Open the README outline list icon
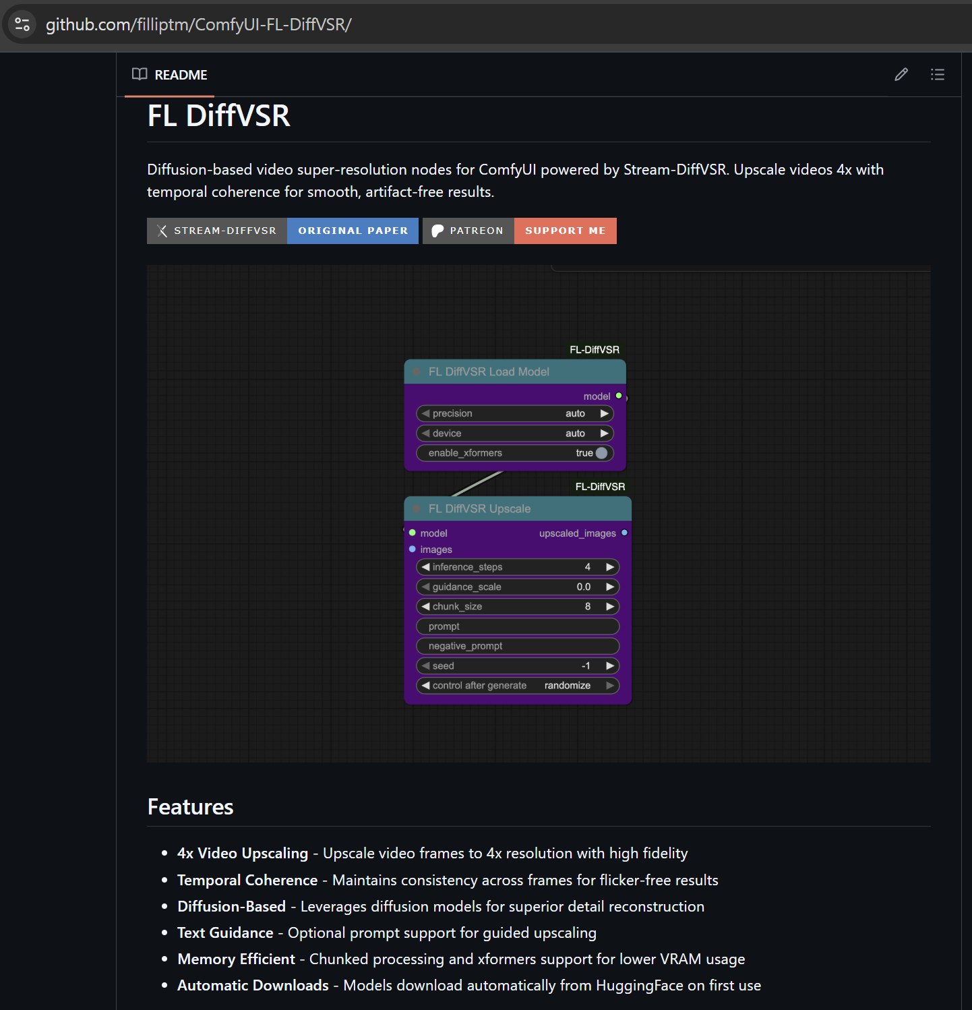The image size is (972, 1010). [x=937, y=75]
